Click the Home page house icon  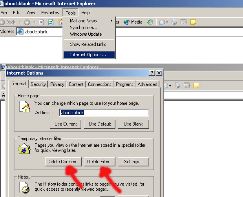24,107
